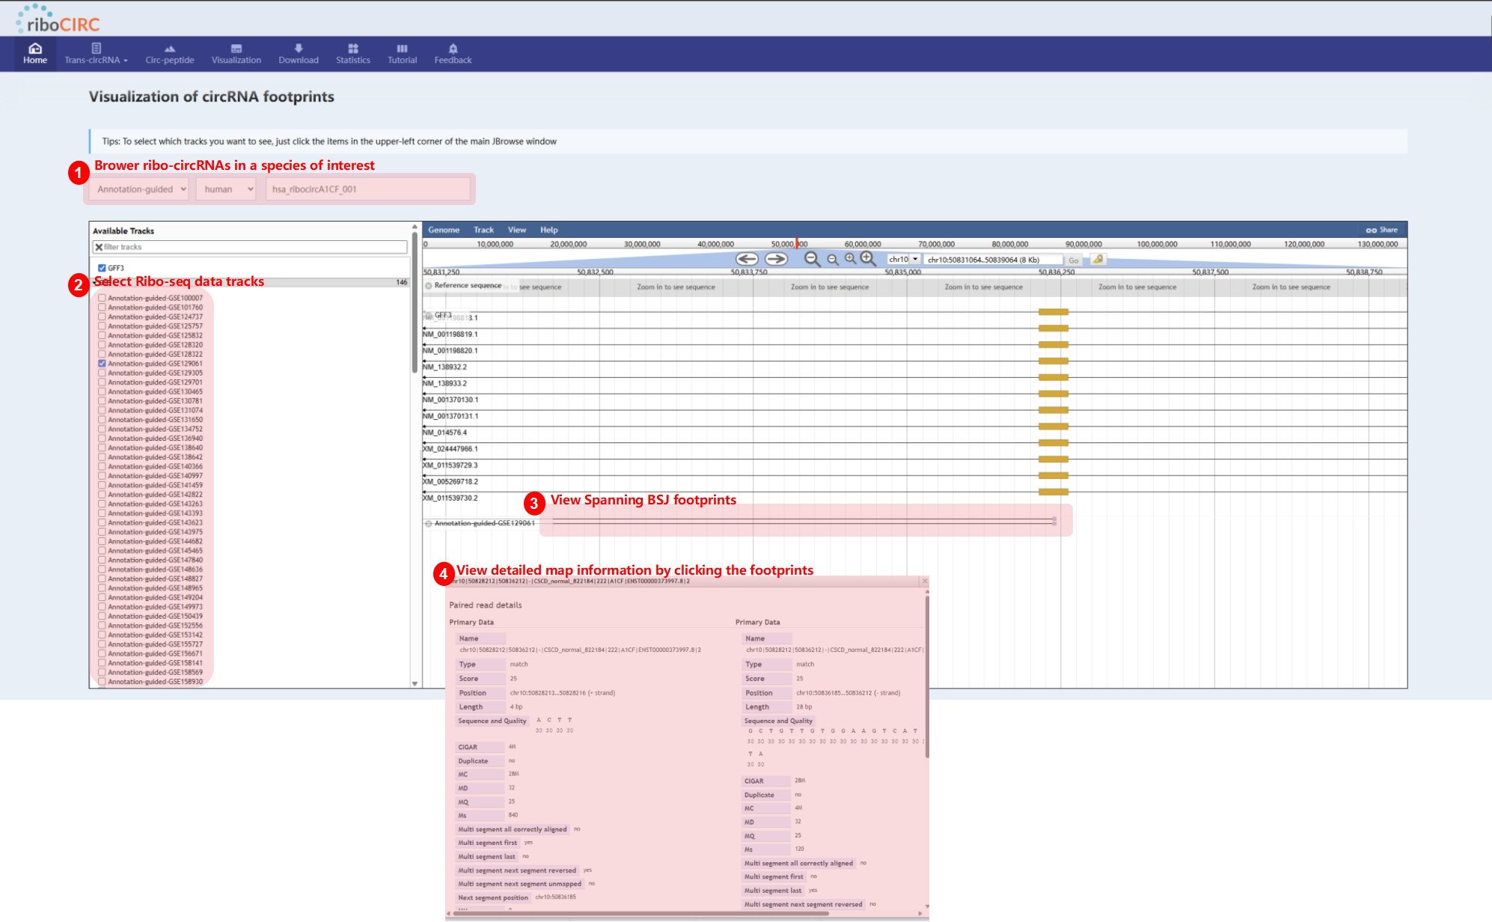Viewport: 1492px width, 922px height.
Task: Open the human species dropdown
Action: coord(226,189)
